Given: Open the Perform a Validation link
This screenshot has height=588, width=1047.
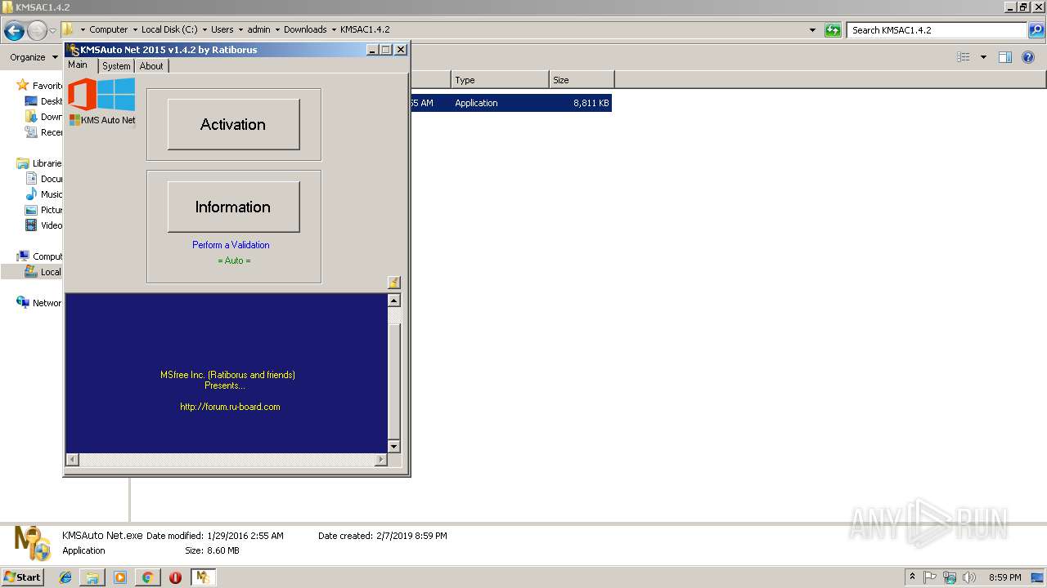Looking at the screenshot, I should (x=231, y=245).
